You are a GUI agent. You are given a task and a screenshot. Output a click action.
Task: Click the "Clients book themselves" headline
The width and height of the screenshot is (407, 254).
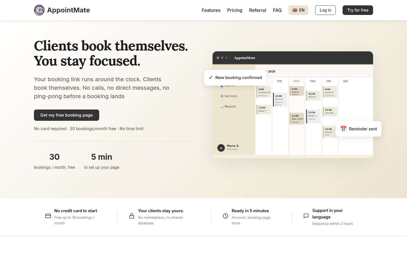(x=111, y=46)
